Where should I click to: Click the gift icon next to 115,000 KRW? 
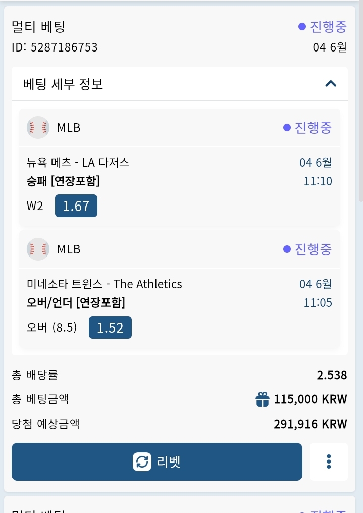[x=262, y=399]
